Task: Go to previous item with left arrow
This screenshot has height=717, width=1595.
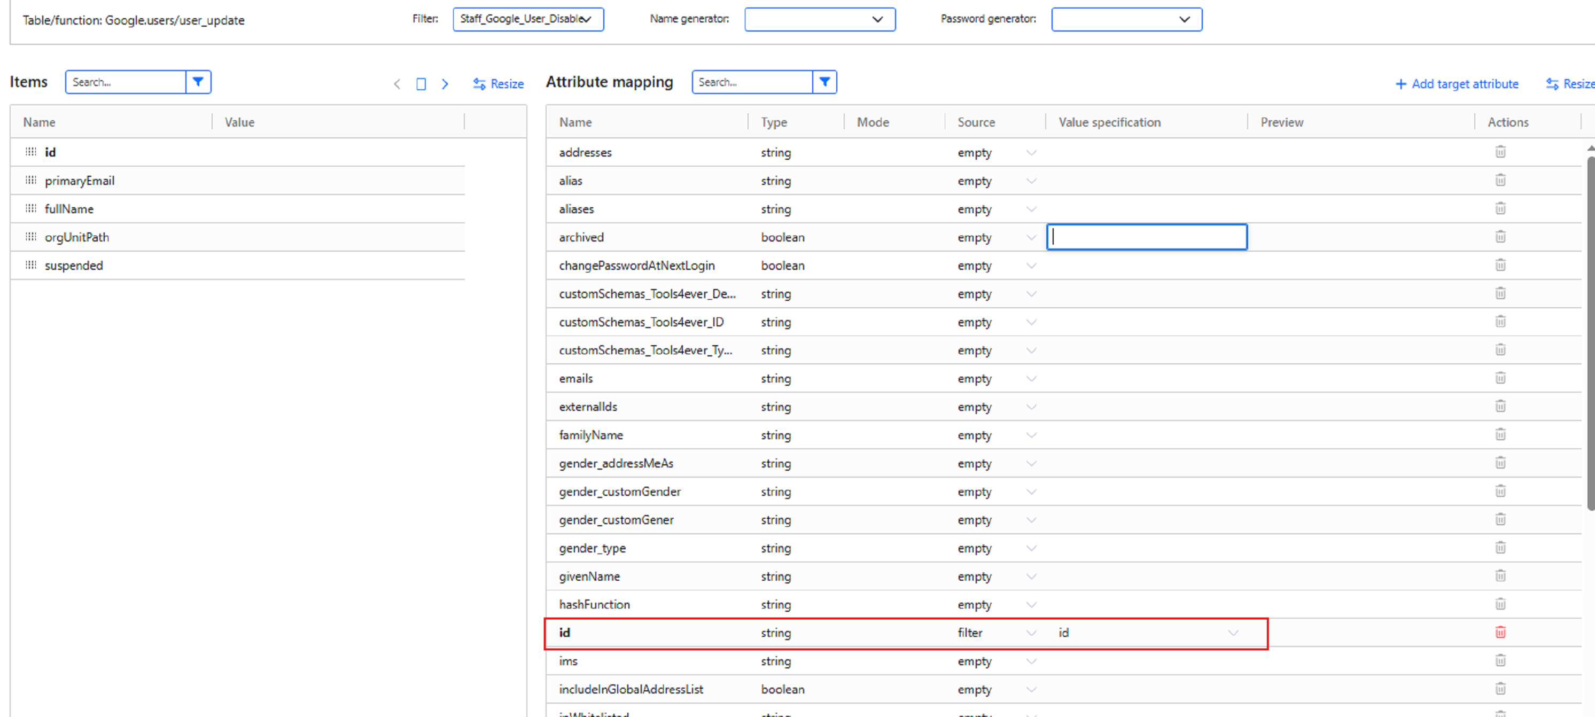Action: (x=397, y=83)
